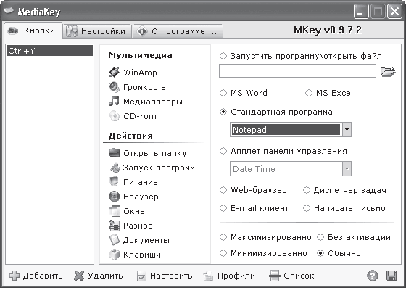Click the save floppy disk icon
The width and height of the screenshot is (406, 288).
click(391, 276)
